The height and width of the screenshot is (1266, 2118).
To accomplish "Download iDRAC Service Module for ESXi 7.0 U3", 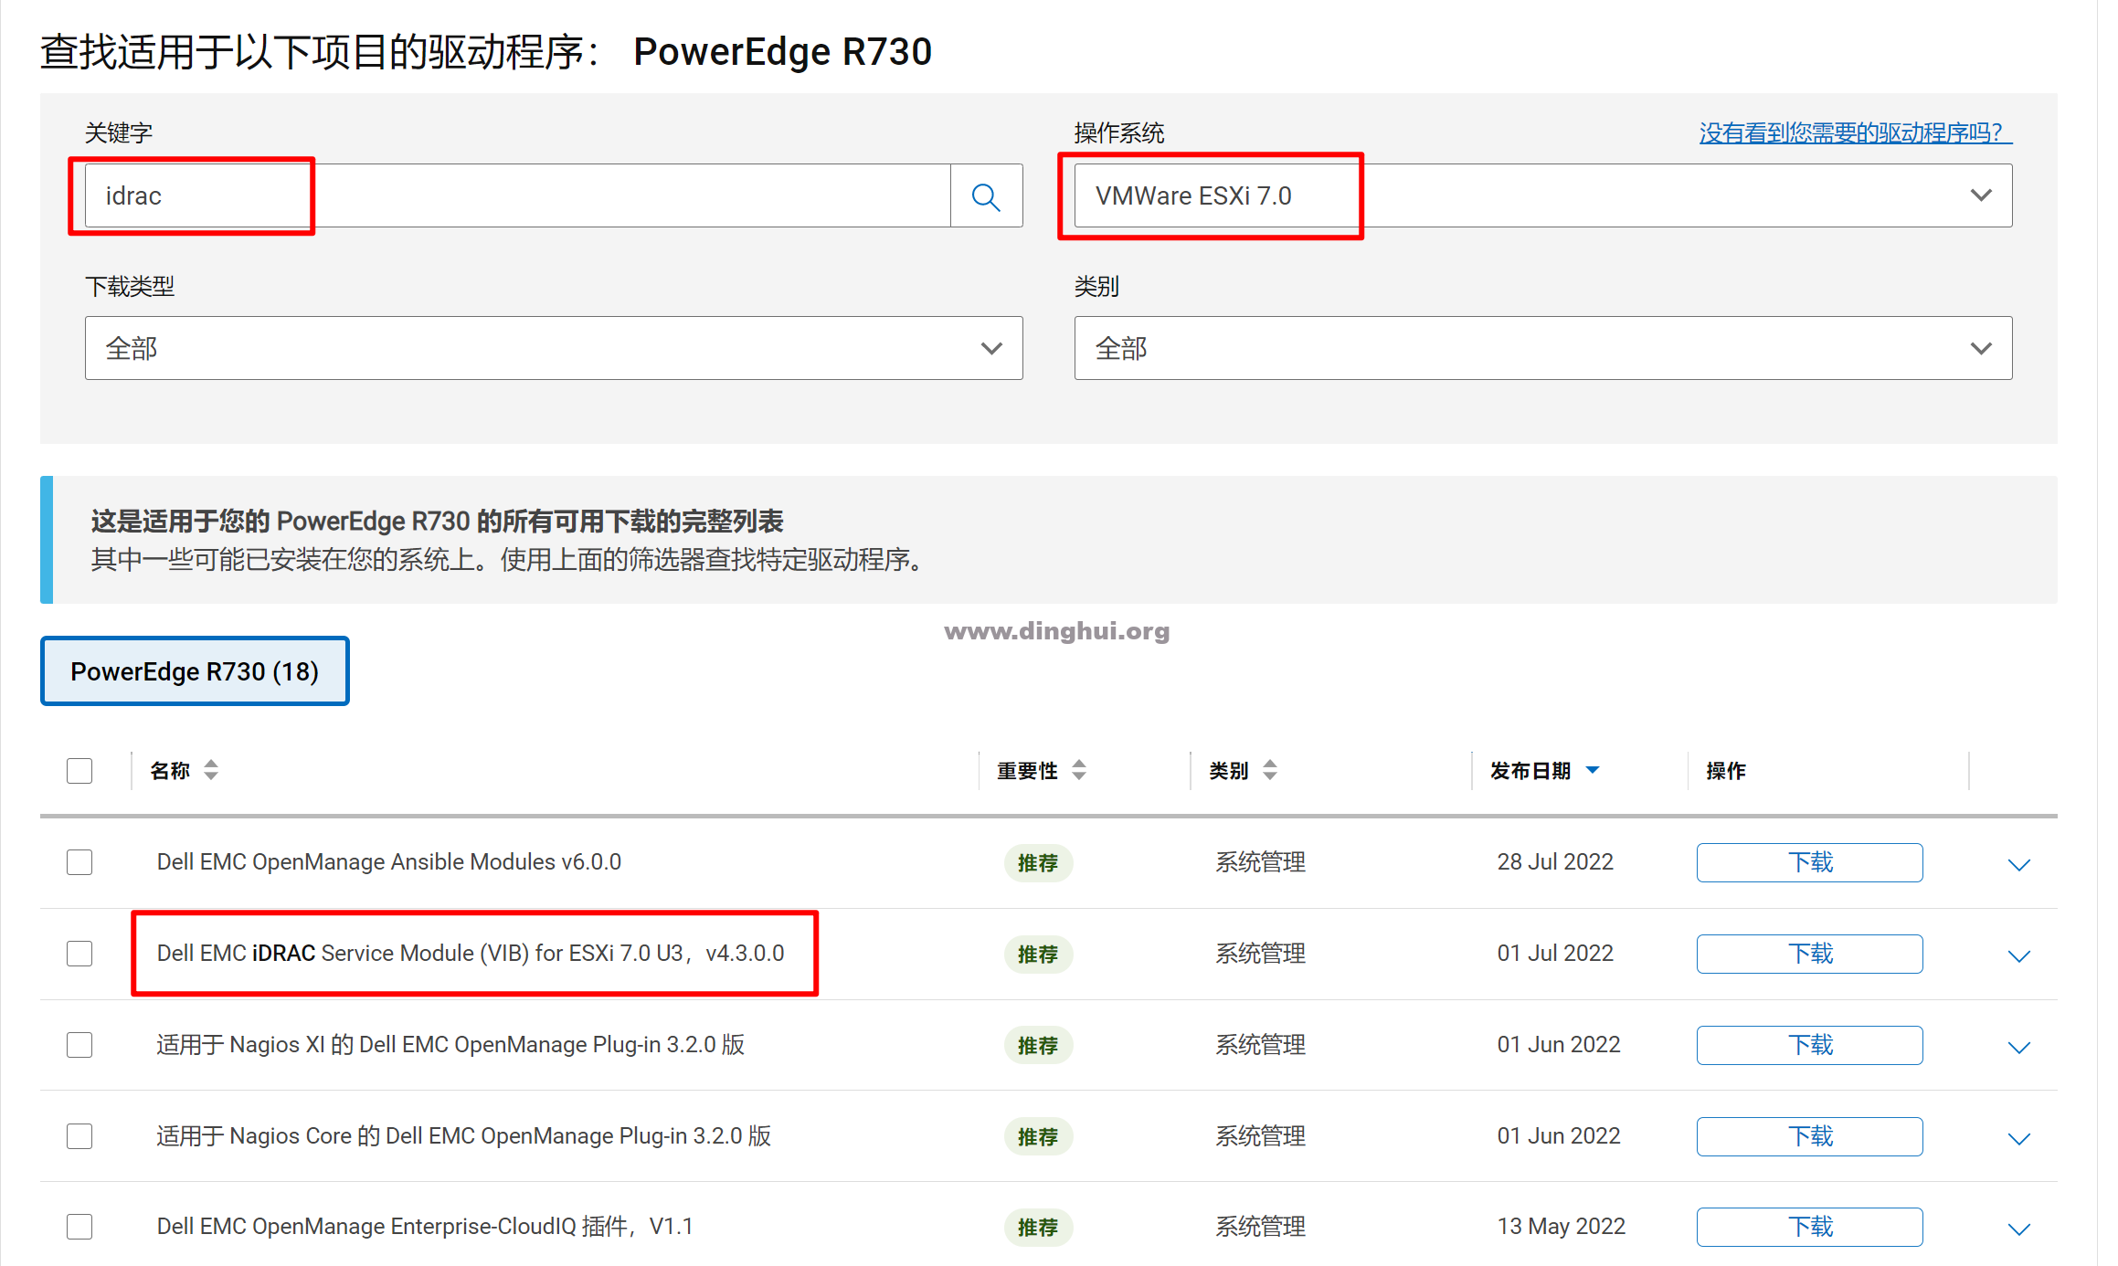I will click(1809, 954).
